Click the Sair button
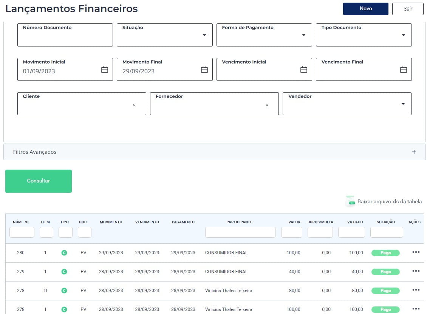Screen dimensions: 427x314 [408, 9]
